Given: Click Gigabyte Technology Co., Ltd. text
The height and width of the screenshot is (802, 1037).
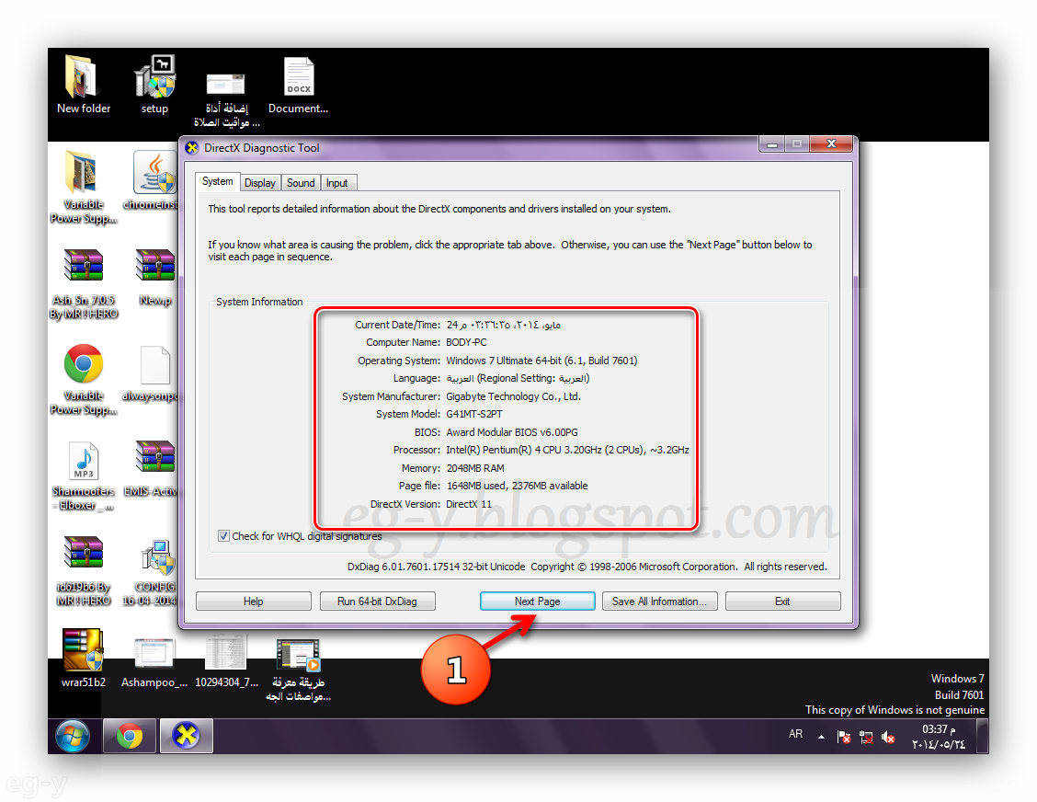Looking at the screenshot, I should tap(513, 396).
